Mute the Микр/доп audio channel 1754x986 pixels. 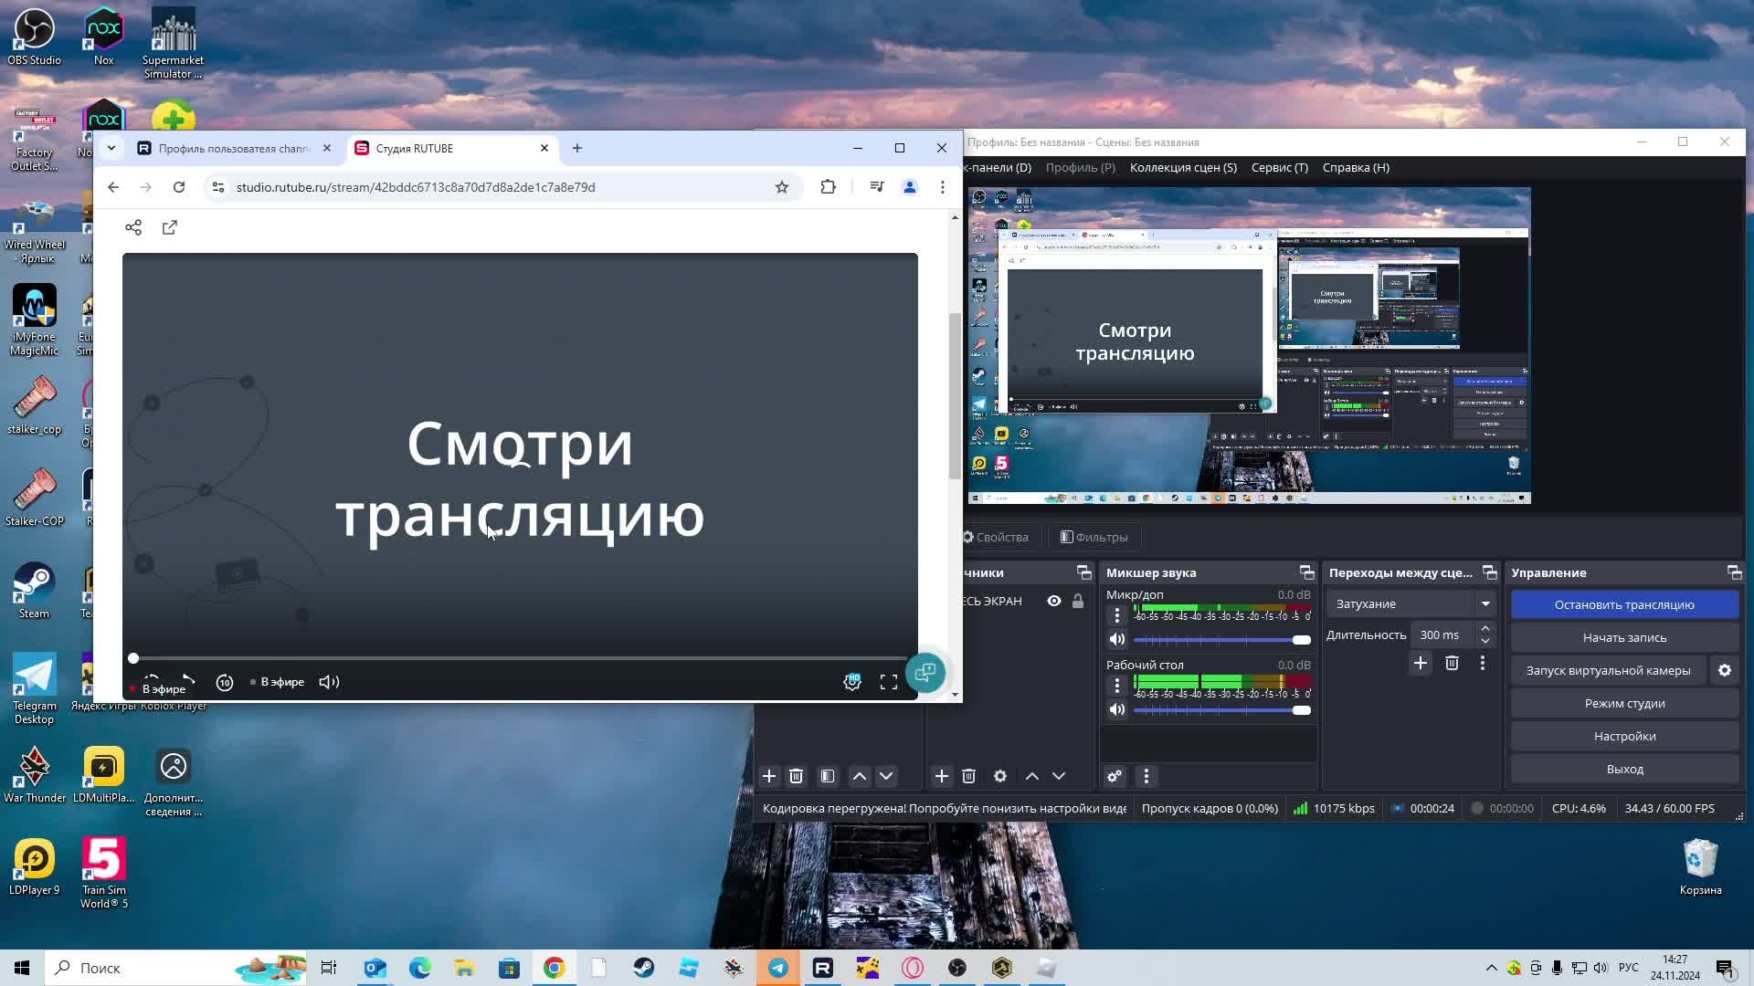point(1117,638)
